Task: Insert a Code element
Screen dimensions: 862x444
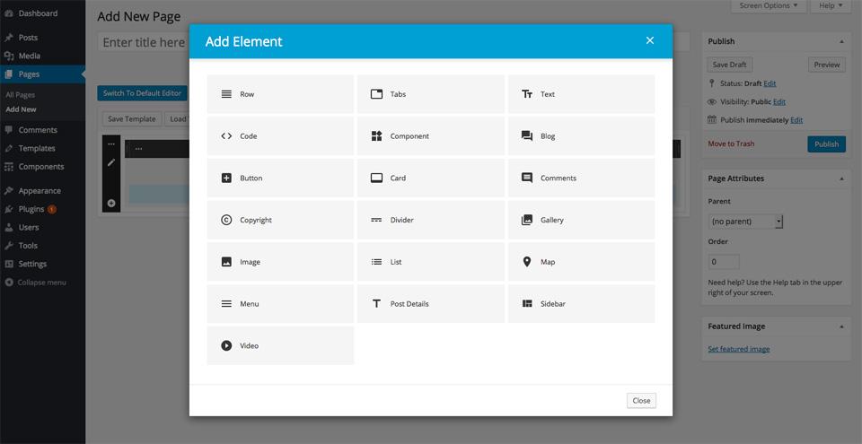Action: (x=280, y=135)
